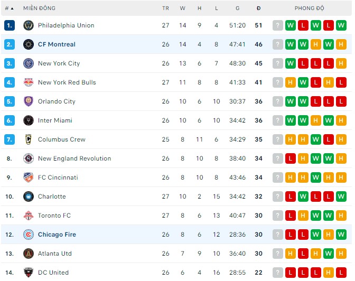Viewport: 355px width, 281px height.
Task: Click the Toronto FC club crest
Action: (29, 216)
